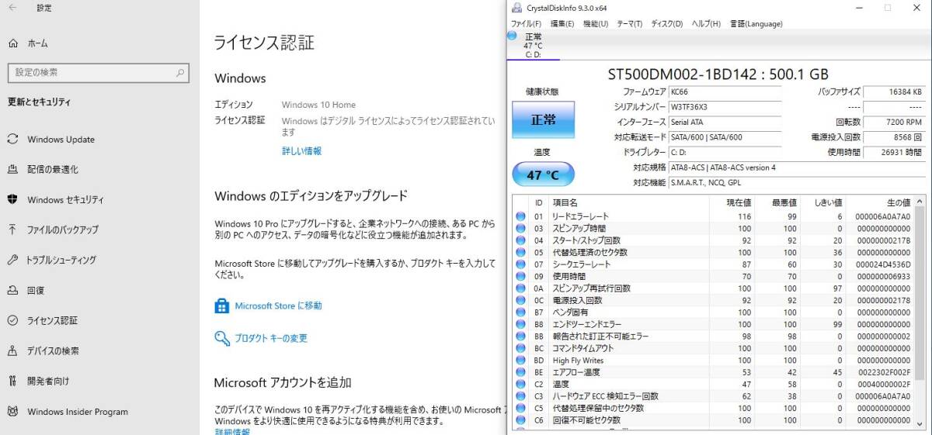The image size is (932, 435).
Task: Select the 報告された訂正不可能エラー row
Action: (713, 337)
